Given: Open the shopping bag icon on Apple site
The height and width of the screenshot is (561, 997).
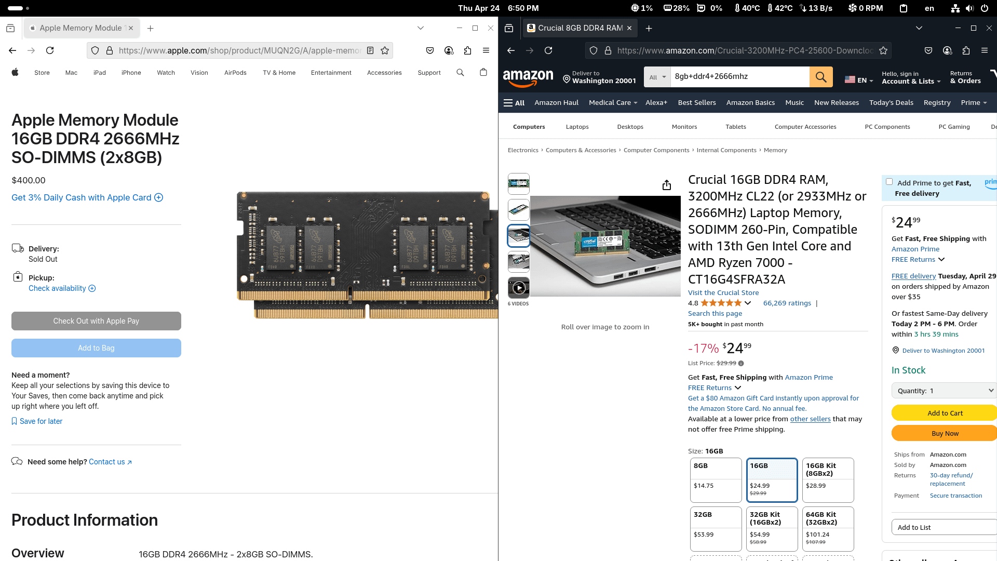Looking at the screenshot, I should [483, 72].
